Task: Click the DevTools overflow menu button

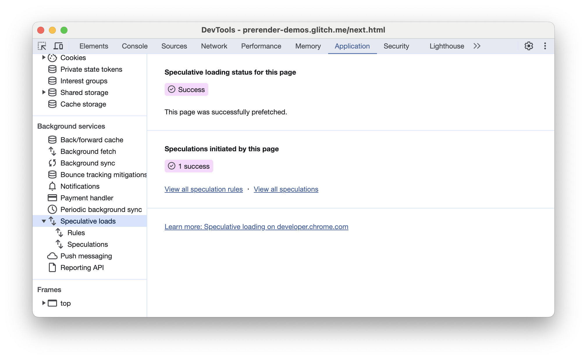Action: (545, 46)
